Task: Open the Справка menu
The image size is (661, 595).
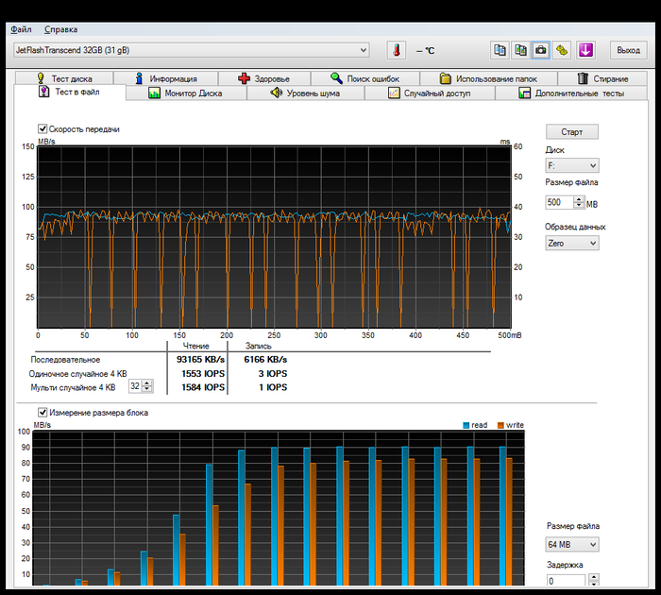Action: tap(60, 29)
